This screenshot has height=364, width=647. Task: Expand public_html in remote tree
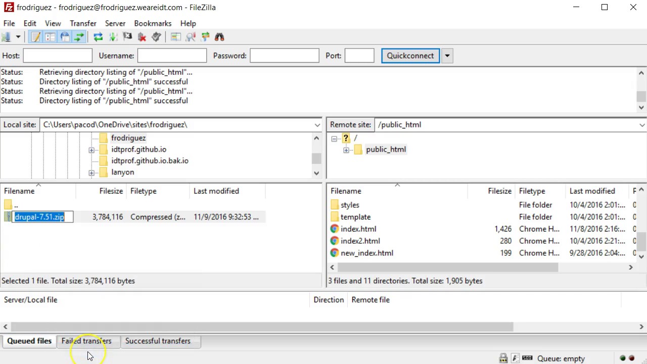click(x=346, y=150)
